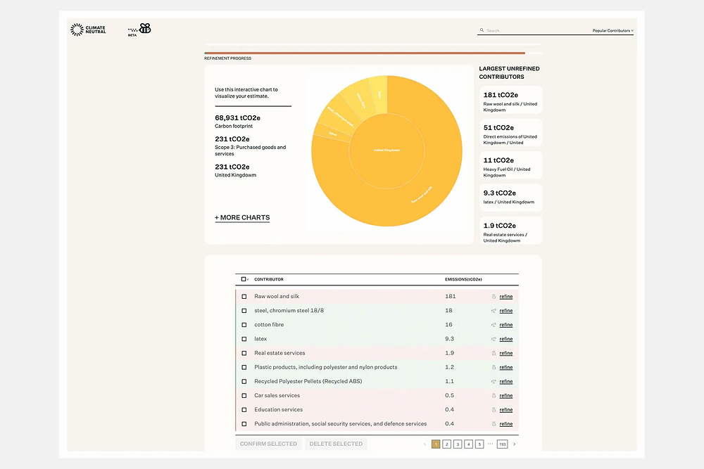Select the money bag icon in Education services row
Image resolution: width=704 pixels, height=469 pixels.
494,410
